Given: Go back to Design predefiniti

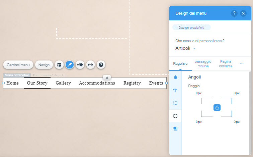Looking at the screenshot, I should (192, 27).
